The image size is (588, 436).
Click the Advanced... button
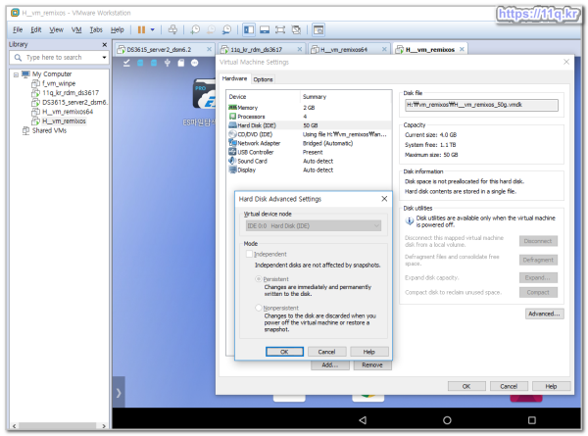[544, 314]
